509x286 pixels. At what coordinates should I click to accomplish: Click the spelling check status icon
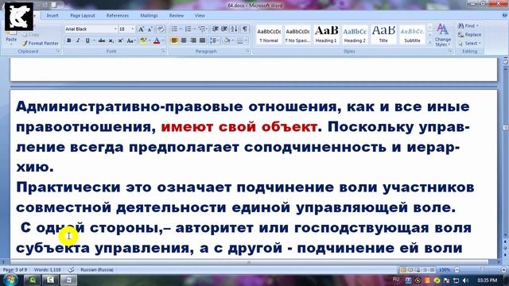71,270
